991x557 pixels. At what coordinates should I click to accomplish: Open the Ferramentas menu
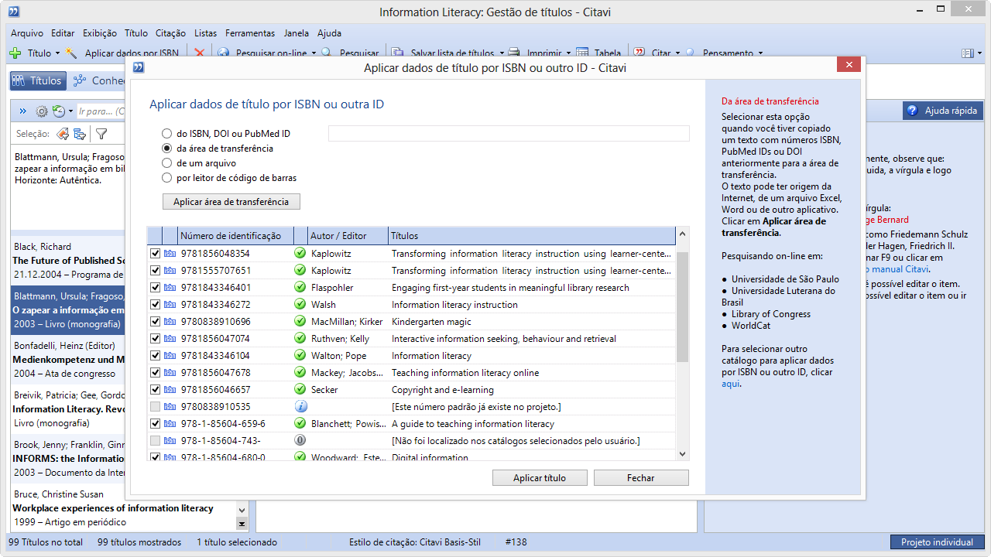pyautogui.click(x=250, y=33)
